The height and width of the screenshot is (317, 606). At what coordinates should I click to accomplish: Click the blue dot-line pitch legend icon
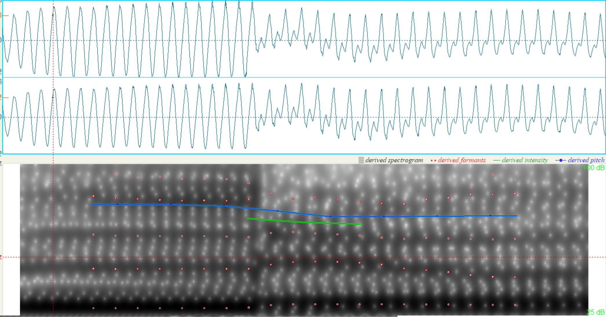(561, 160)
